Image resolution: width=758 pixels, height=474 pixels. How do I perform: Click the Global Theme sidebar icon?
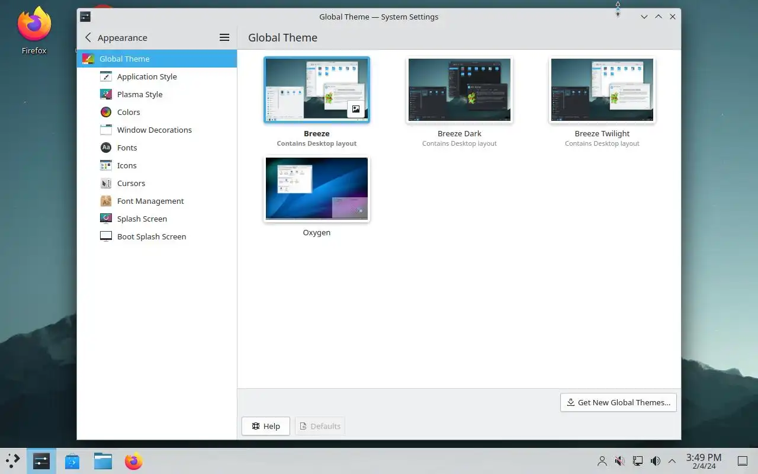[88, 59]
